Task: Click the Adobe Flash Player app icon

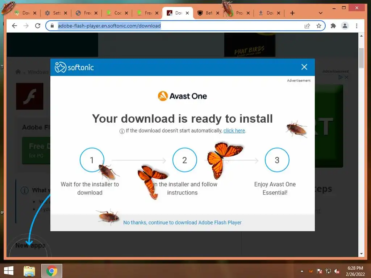Action: pos(30,96)
